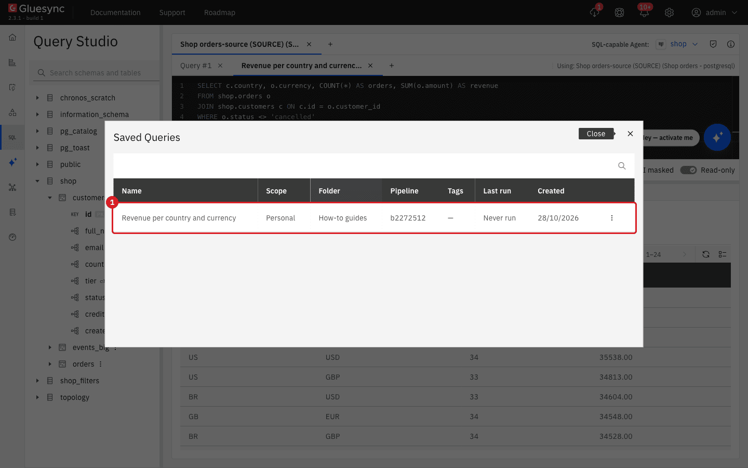Click the cloud update icon in top bar
The height and width of the screenshot is (468, 748).
tap(595, 12)
